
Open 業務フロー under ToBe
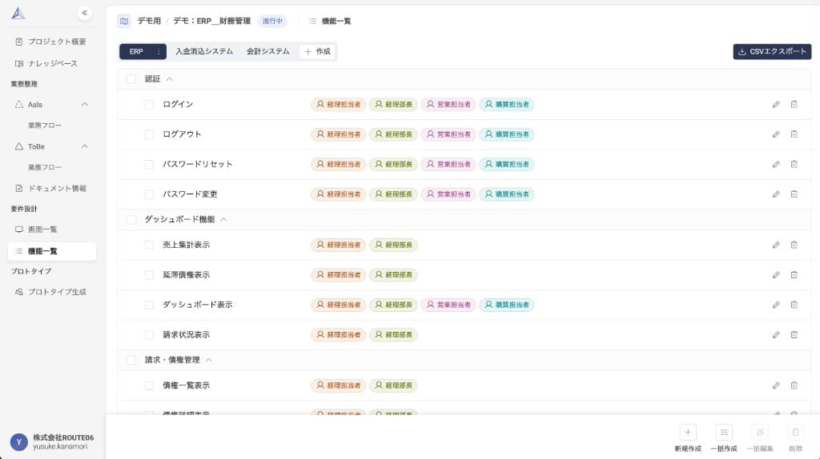click(45, 167)
